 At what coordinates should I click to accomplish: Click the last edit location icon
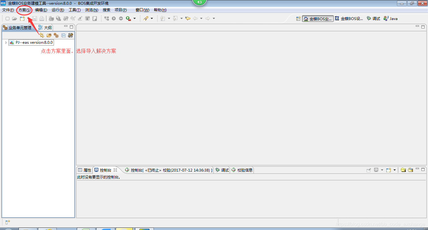188,18
